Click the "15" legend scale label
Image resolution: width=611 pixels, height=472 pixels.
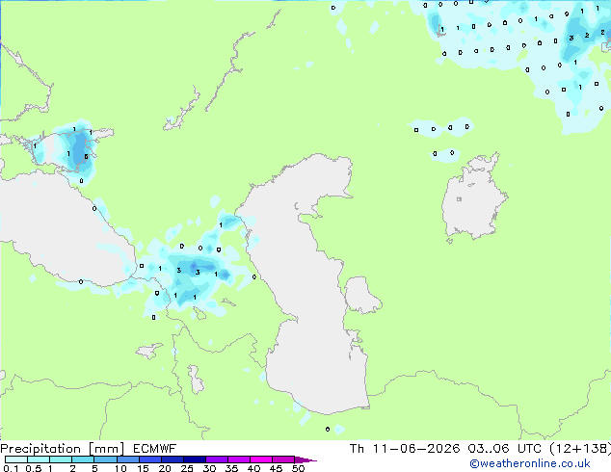coord(143,468)
